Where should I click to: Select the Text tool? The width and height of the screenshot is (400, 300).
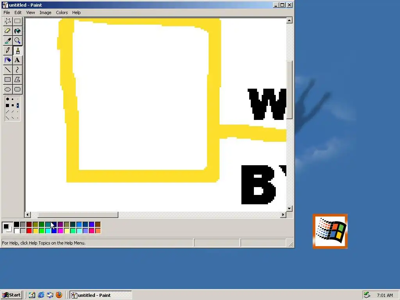(x=17, y=60)
